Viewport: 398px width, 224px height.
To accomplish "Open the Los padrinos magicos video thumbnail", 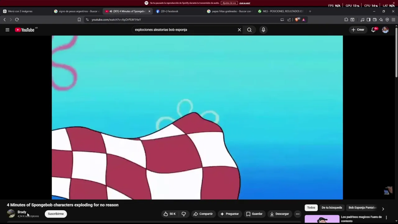I will pos(322,219).
